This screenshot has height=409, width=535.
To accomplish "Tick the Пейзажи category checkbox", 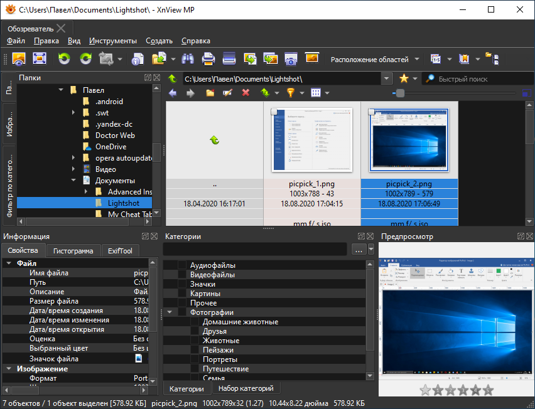I will tap(195, 350).
